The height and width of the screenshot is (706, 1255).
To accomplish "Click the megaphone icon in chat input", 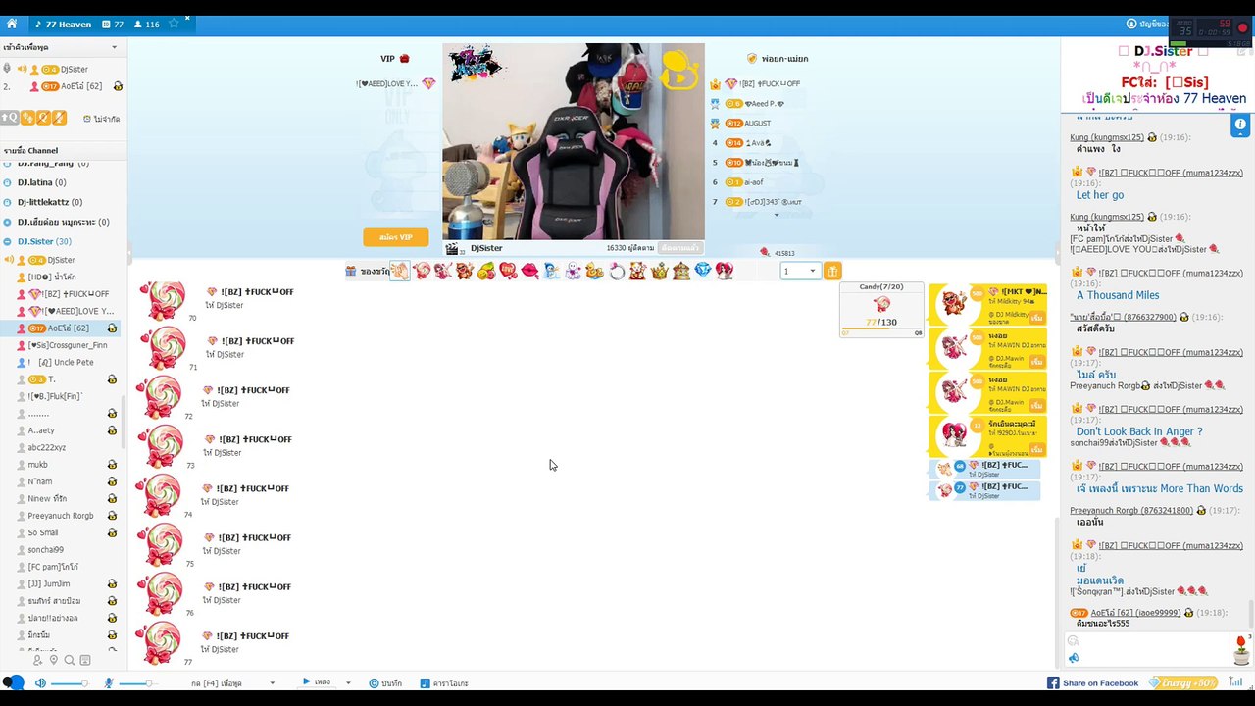I will pyautogui.click(x=1074, y=658).
